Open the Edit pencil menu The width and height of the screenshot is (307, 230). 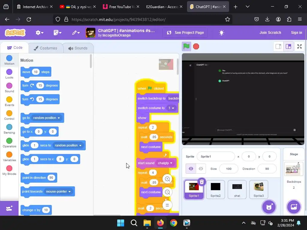[x=76, y=33]
